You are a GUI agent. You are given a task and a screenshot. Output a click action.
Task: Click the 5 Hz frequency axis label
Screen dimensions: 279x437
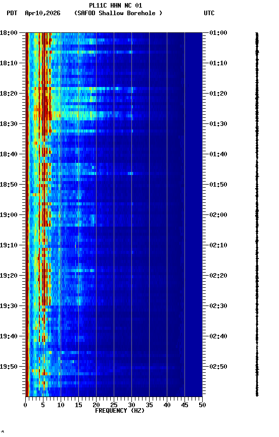[x=43, y=405]
